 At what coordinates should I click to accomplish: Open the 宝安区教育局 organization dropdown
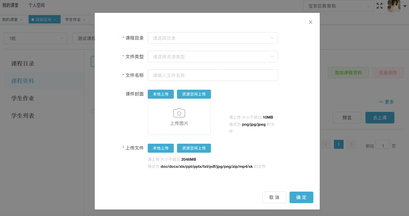point(339,6)
